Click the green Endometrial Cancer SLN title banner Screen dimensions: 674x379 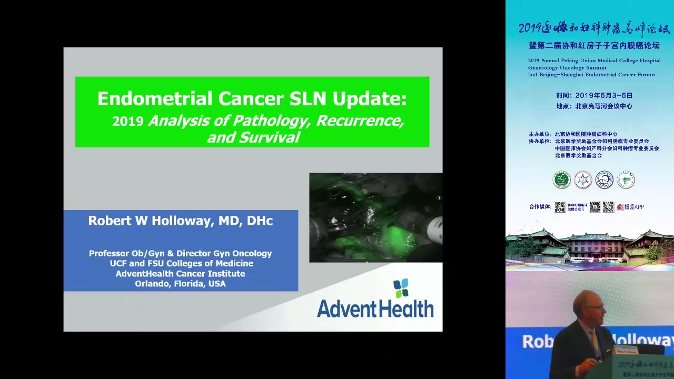point(252,112)
